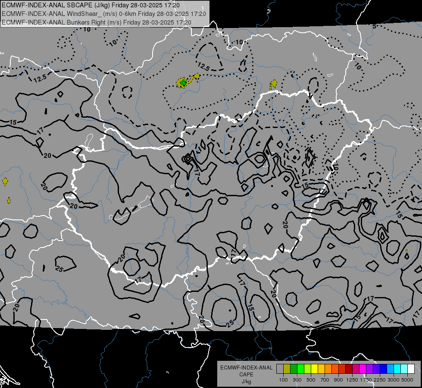Click the WindShear_ 0-6km title line
Image resolution: width=422 pixels, height=388 pixels.
pyautogui.click(x=104, y=14)
